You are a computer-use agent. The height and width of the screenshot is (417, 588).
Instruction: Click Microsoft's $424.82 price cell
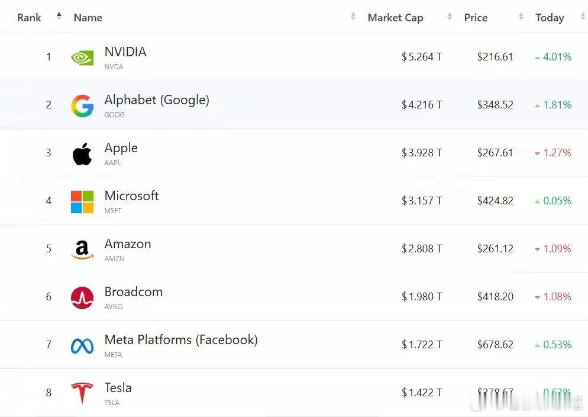(x=495, y=201)
